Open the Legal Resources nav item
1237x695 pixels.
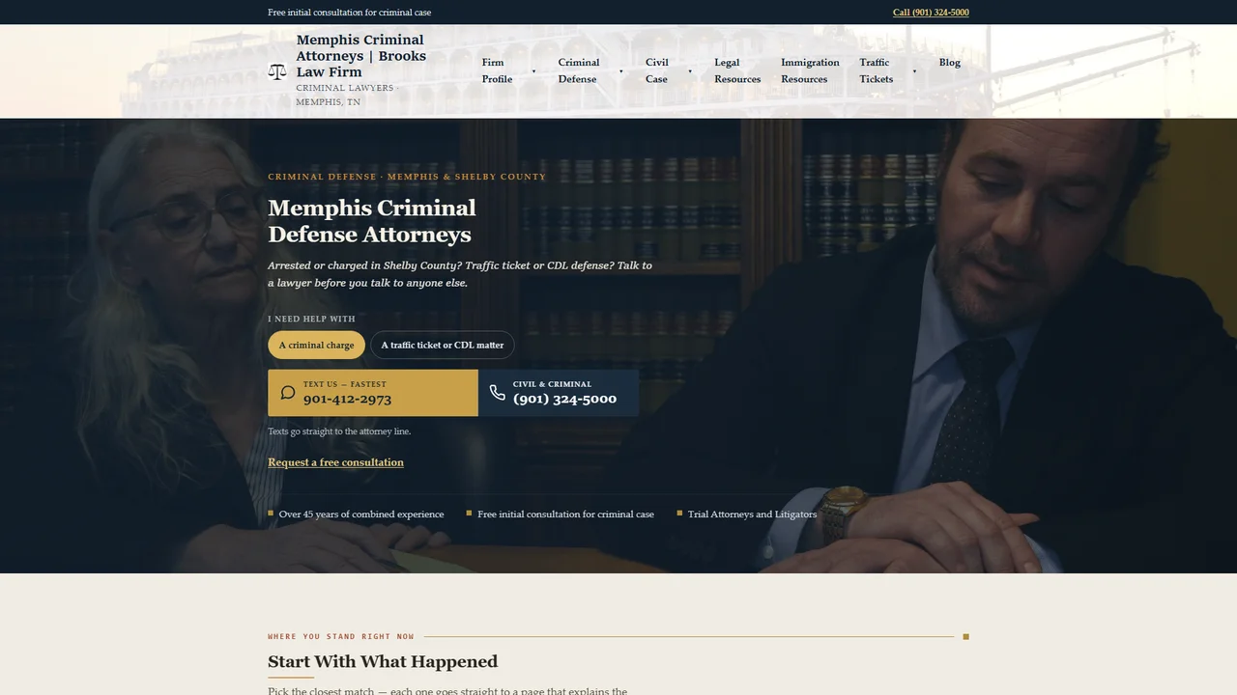pyautogui.click(x=737, y=70)
